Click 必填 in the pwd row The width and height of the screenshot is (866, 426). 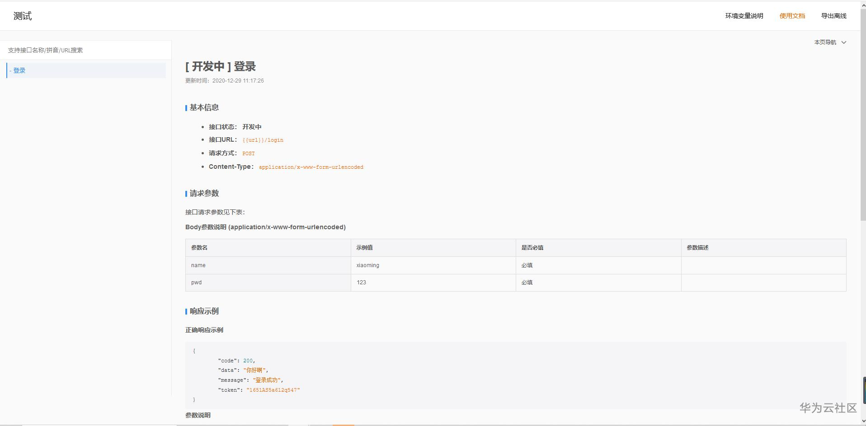pos(598,282)
